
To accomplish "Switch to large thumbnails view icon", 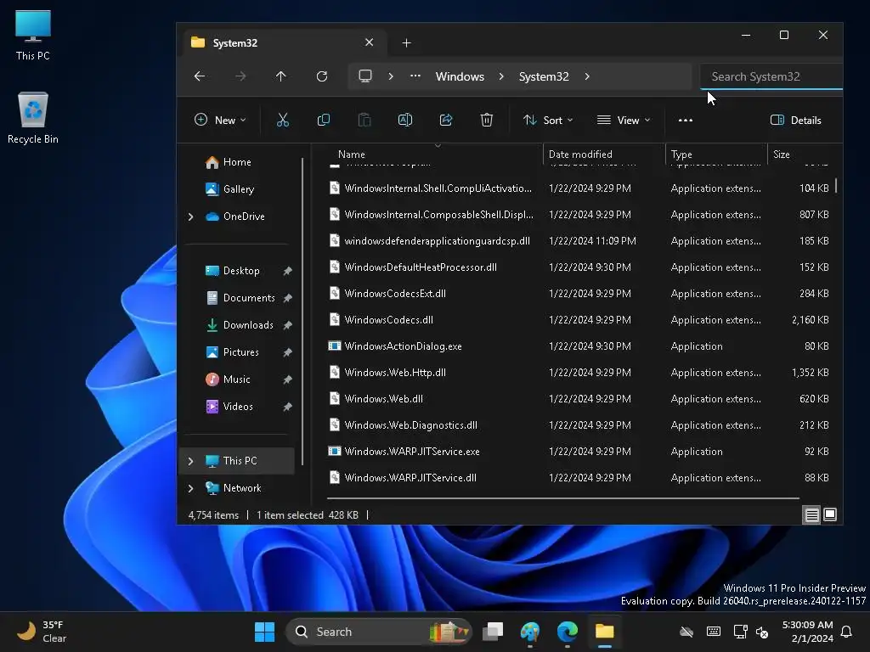I will (x=830, y=515).
